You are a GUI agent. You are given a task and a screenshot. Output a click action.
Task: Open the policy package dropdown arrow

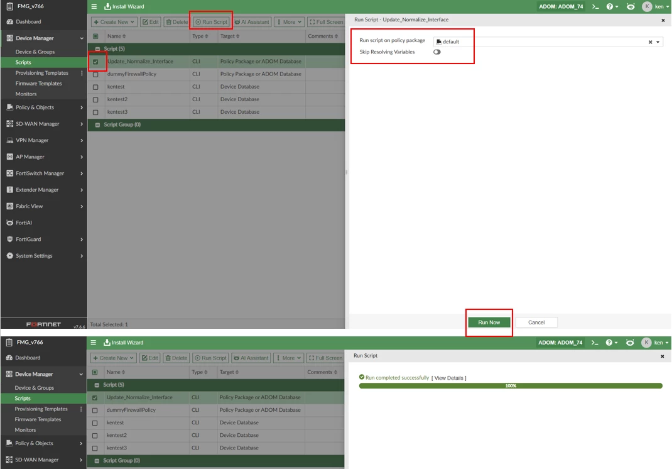pos(658,42)
